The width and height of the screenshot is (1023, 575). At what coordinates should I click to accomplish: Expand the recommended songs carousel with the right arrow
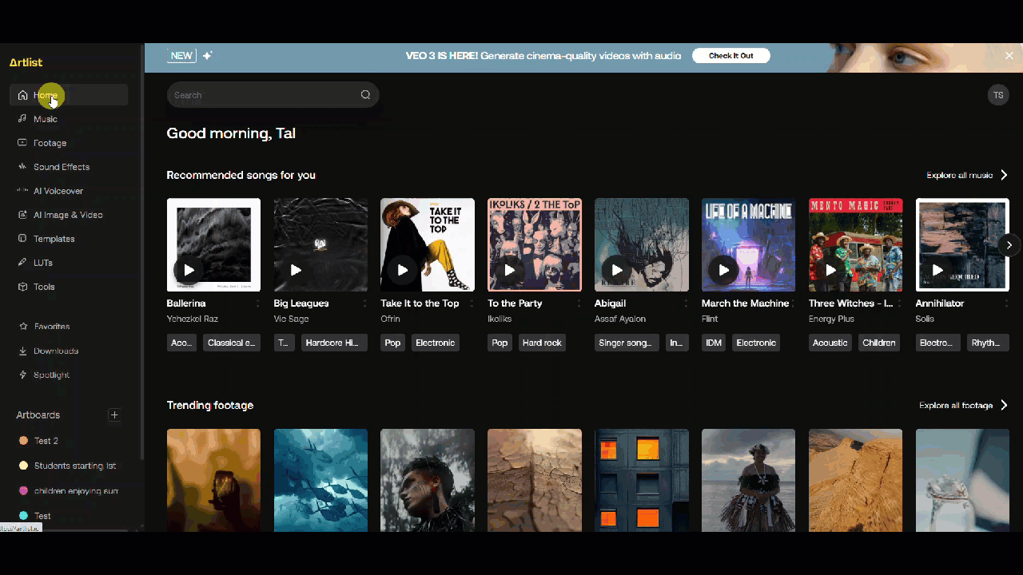[1009, 245]
